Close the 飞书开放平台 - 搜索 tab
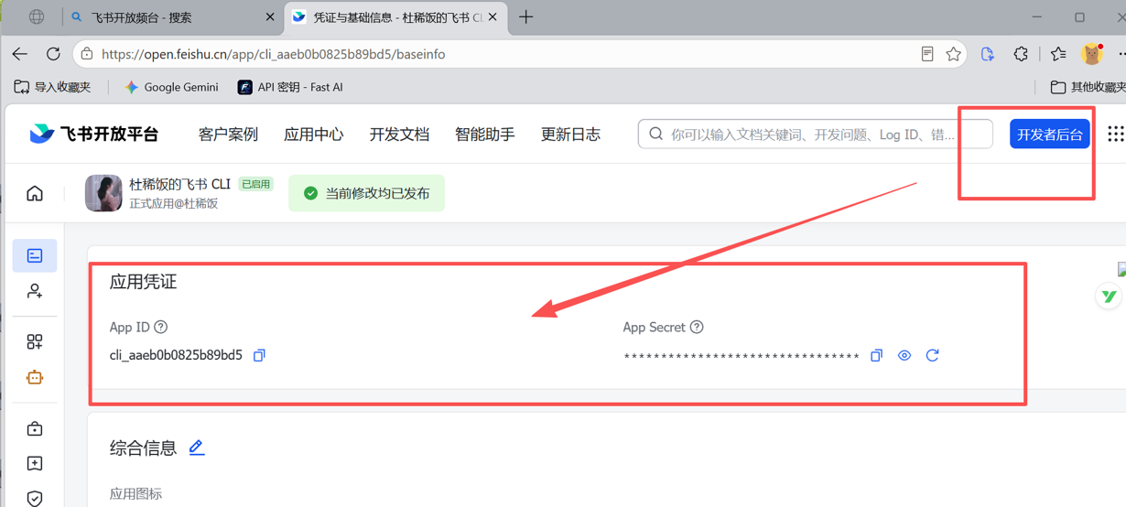This screenshot has width=1126, height=507. 270,17
